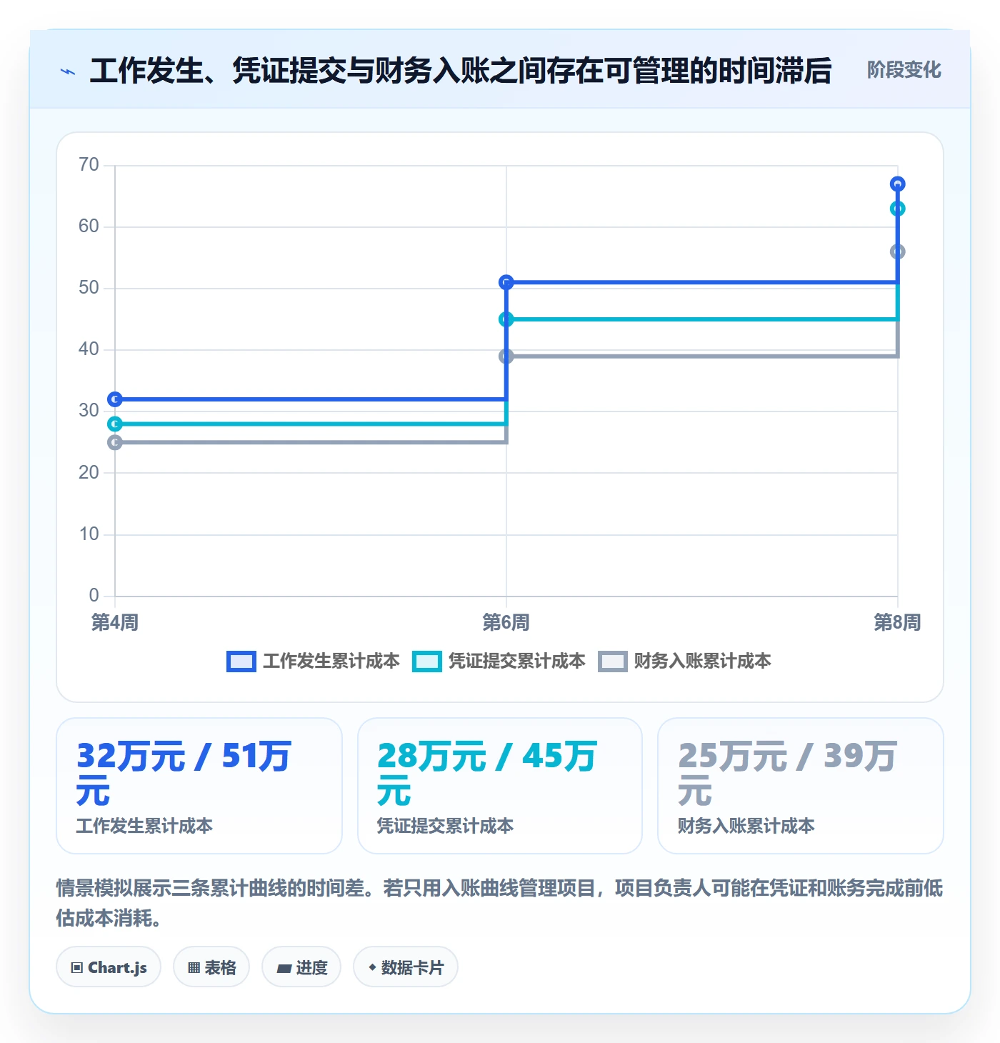1000x1043 pixels.
Task: Click the 进度 tag
Action: pos(301,967)
